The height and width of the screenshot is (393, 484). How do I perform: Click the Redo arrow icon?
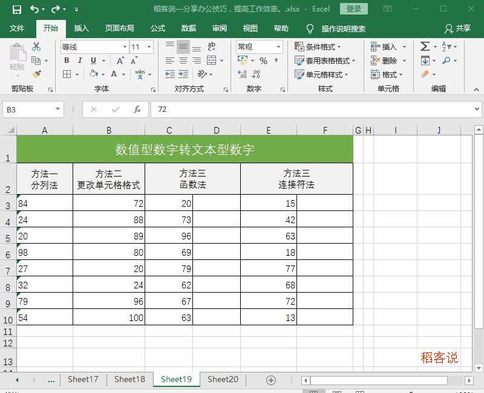click(x=56, y=9)
